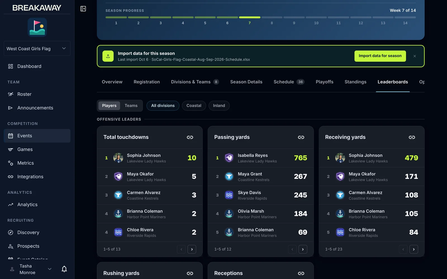Filter by All divisions
The image size is (447, 279).
coord(163,105)
